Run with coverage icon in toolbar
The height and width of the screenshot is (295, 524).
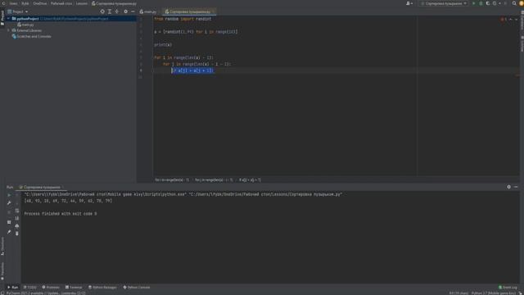488,3
